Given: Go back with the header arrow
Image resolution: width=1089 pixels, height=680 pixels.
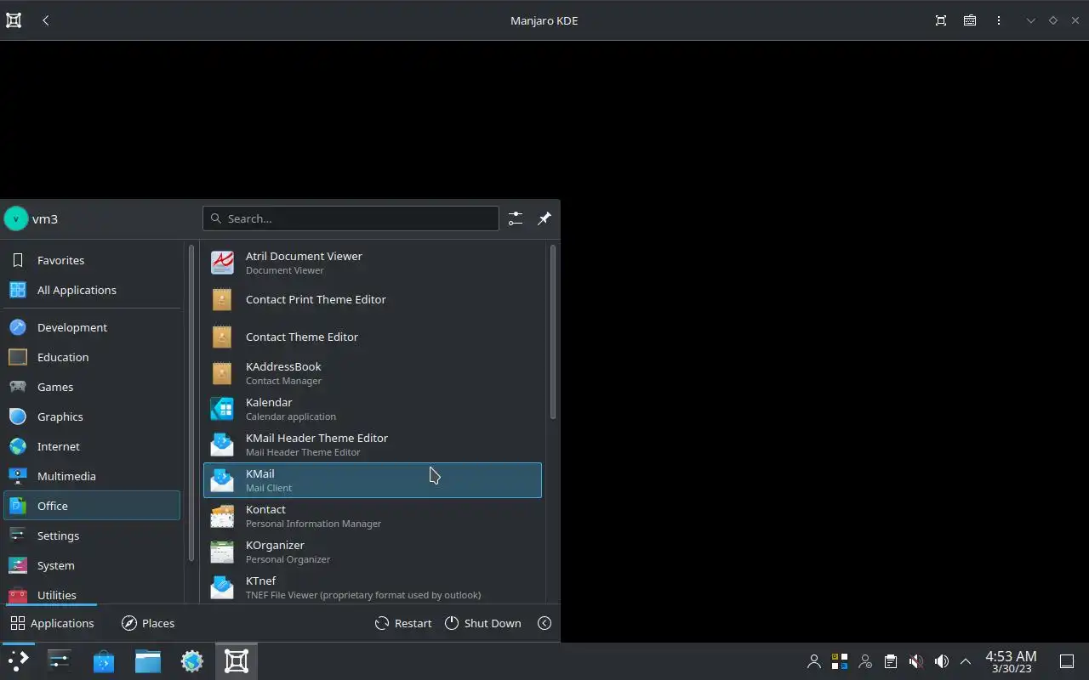Looking at the screenshot, I should pyautogui.click(x=46, y=20).
